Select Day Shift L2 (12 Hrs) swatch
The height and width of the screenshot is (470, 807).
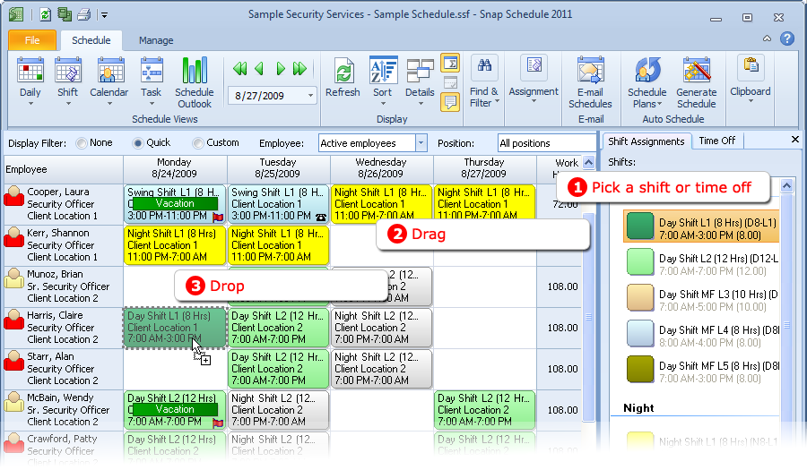click(640, 262)
